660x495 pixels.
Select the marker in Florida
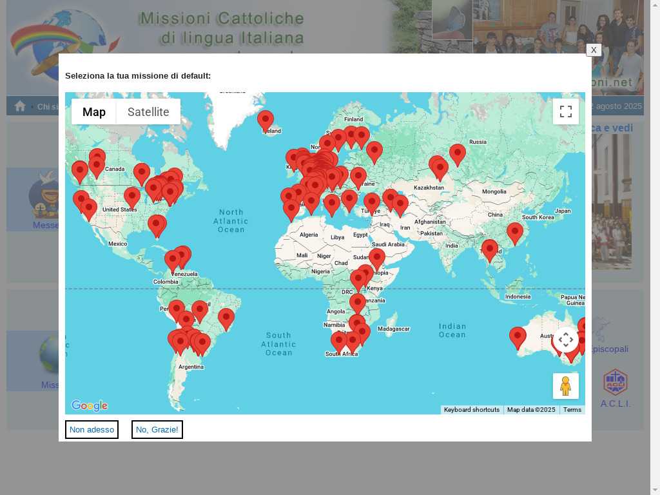pyautogui.click(x=157, y=226)
